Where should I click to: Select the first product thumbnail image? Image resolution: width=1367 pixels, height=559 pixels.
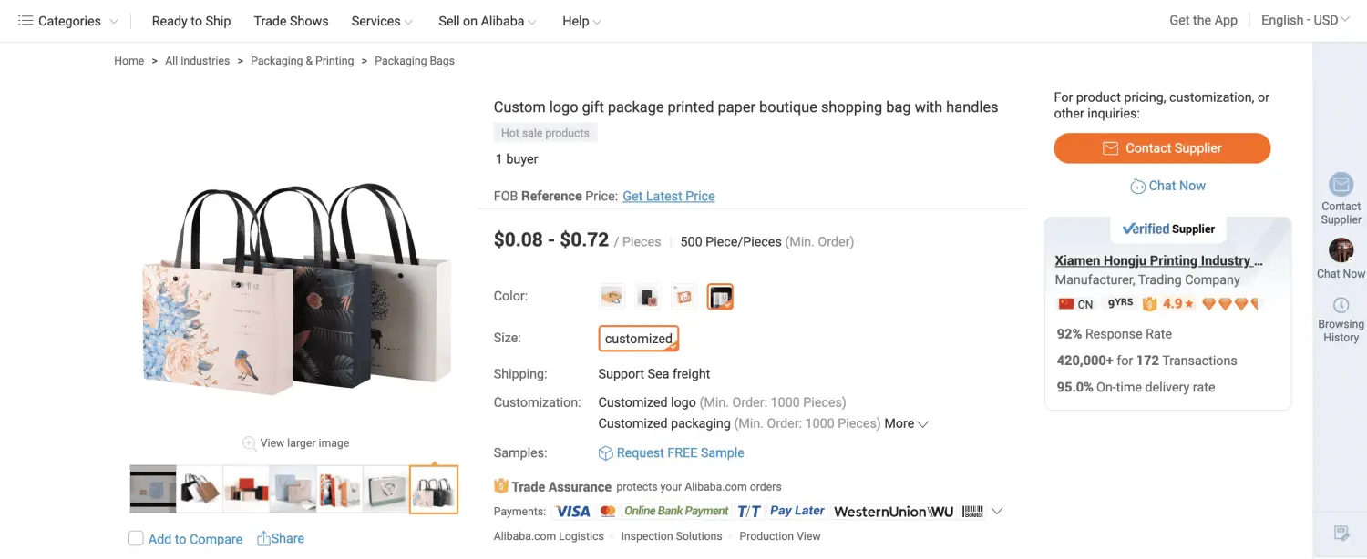[x=153, y=490]
